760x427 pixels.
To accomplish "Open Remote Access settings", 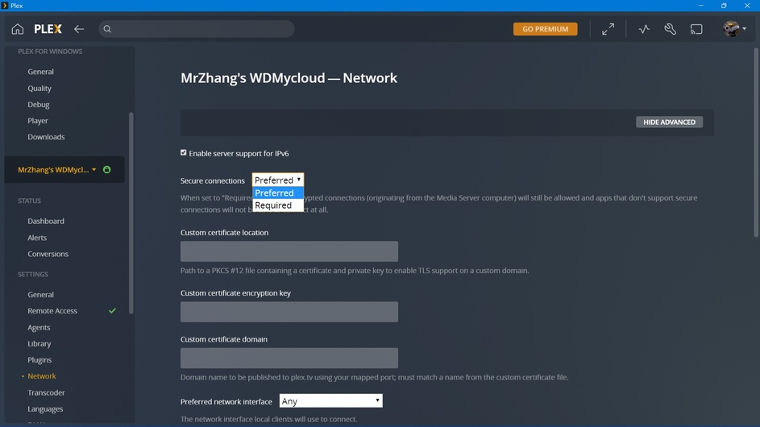I will coord(52,311).
